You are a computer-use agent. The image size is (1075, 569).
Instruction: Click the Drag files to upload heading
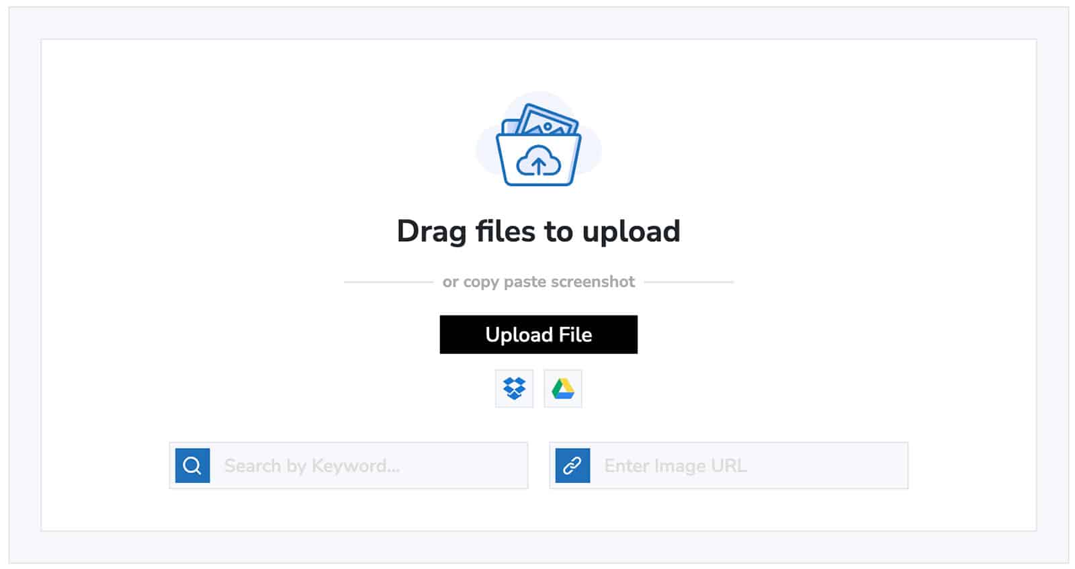[x=538, y=232]
